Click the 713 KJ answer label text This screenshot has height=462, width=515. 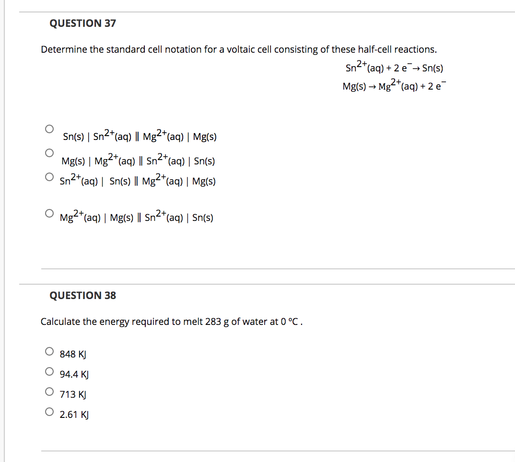click(72, 394)
